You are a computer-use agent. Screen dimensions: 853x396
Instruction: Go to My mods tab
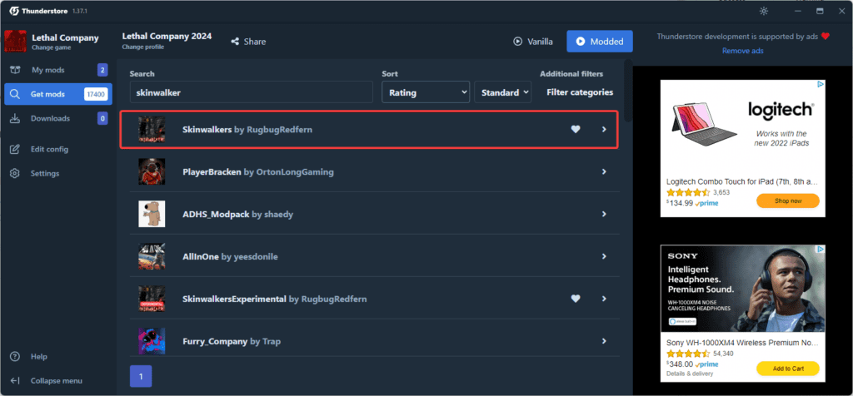(x=47, y=70)
